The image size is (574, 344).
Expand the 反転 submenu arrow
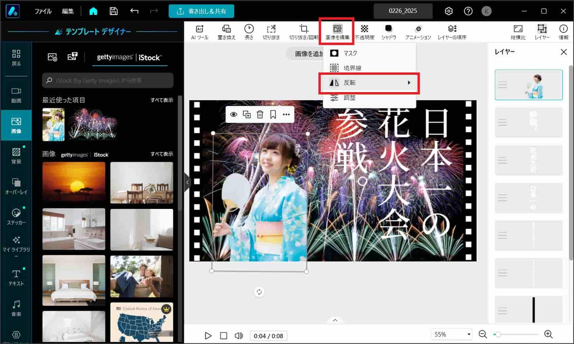click(409, 83)
